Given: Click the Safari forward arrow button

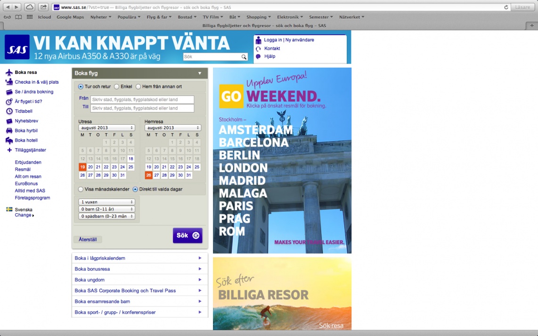Looking at the screenshot, I should [x=16, y=7].
